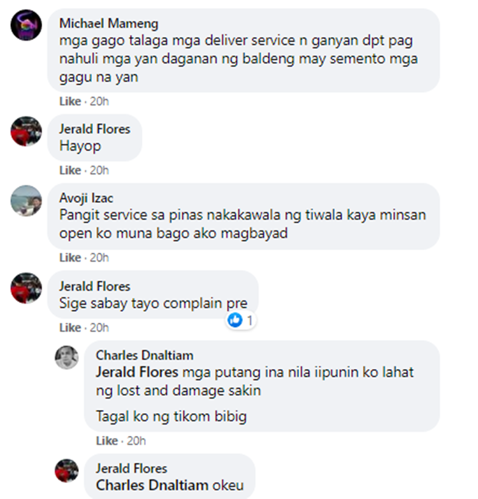Like Avoji Izac's comment
The height and width of the screenshot is (499, 478).
click(70, 258)
